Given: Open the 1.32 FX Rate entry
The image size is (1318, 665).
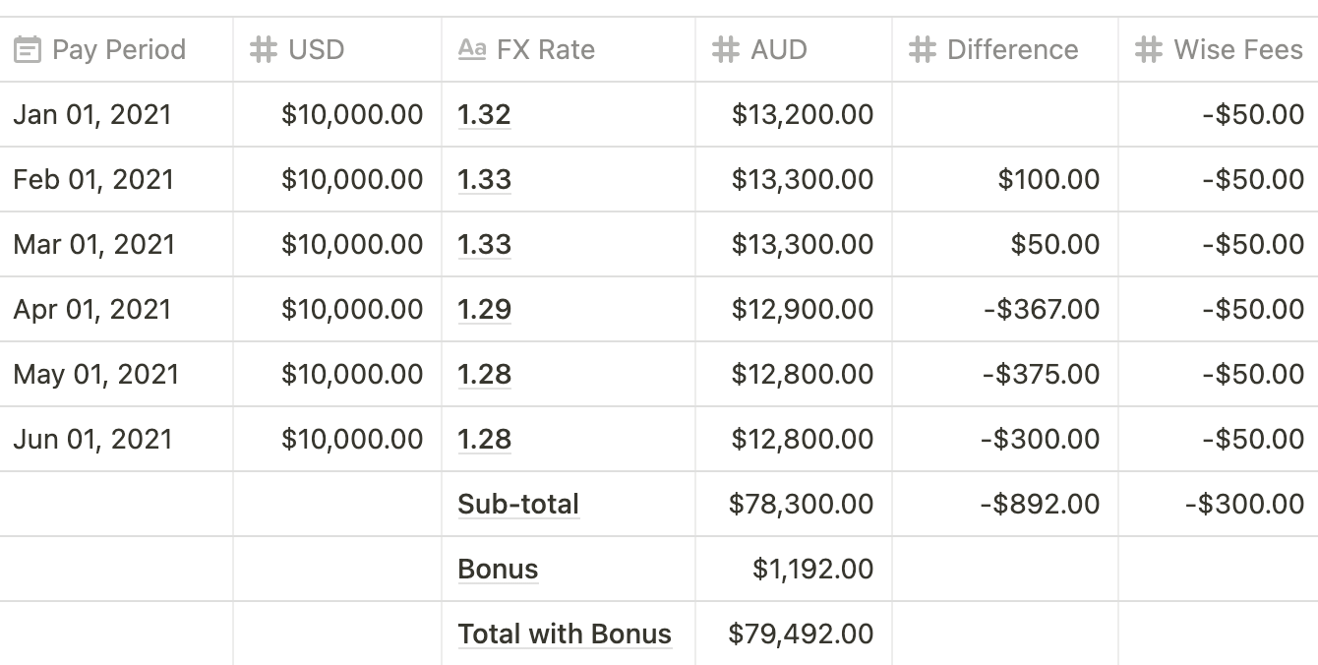Looking at the screenshot, I should click(x=484, y=115).
